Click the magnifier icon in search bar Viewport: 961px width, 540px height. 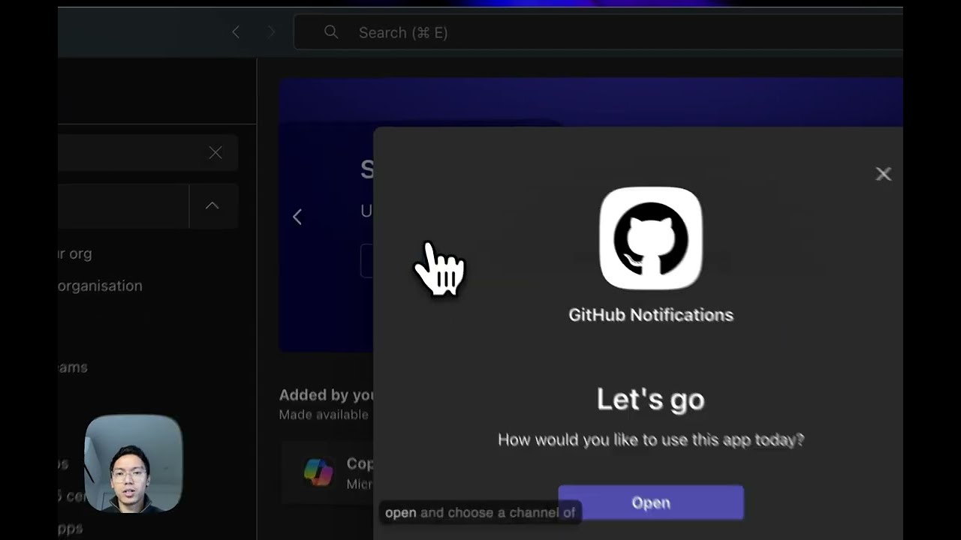tap(331, 32)
